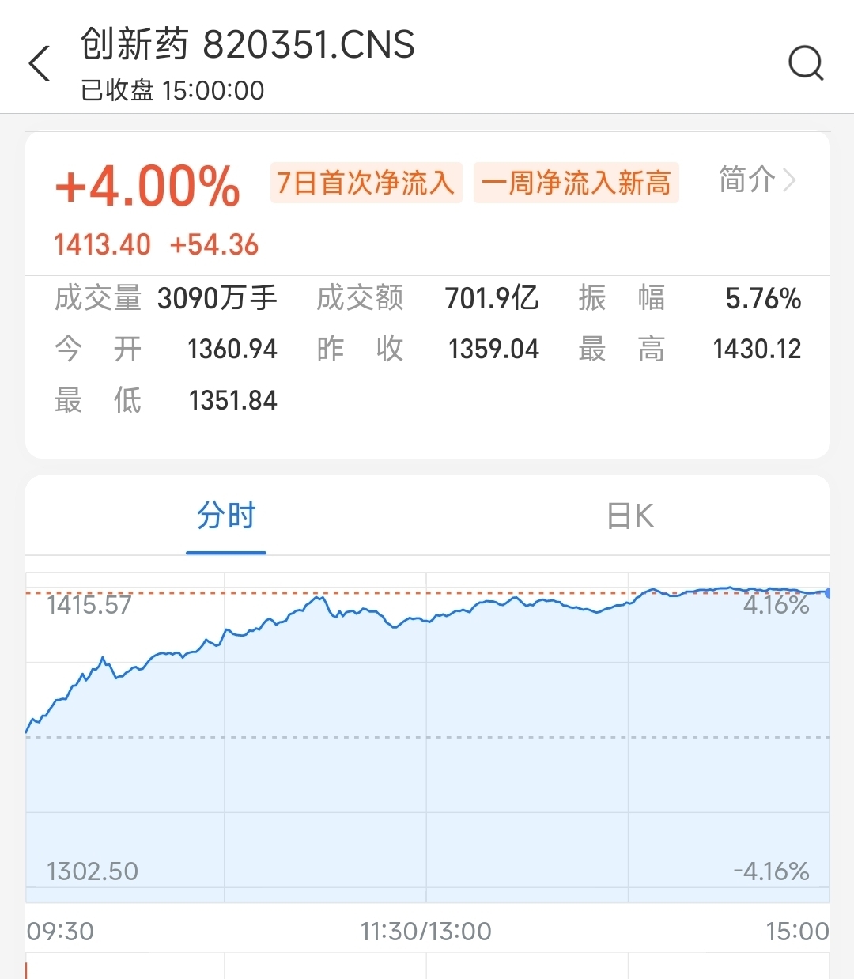Switch to the 日K tab
The image size is (854, 979).
(x=629, y=516)
